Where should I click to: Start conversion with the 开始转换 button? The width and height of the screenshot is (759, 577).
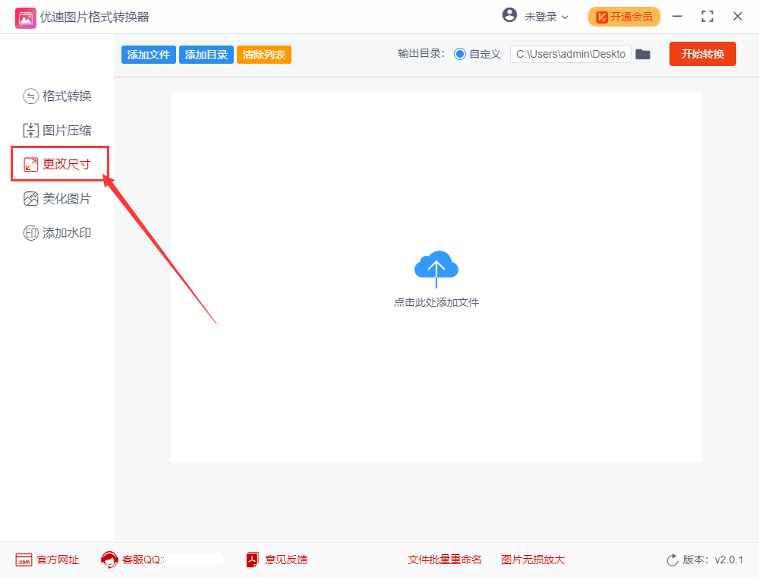click(702, 54)
